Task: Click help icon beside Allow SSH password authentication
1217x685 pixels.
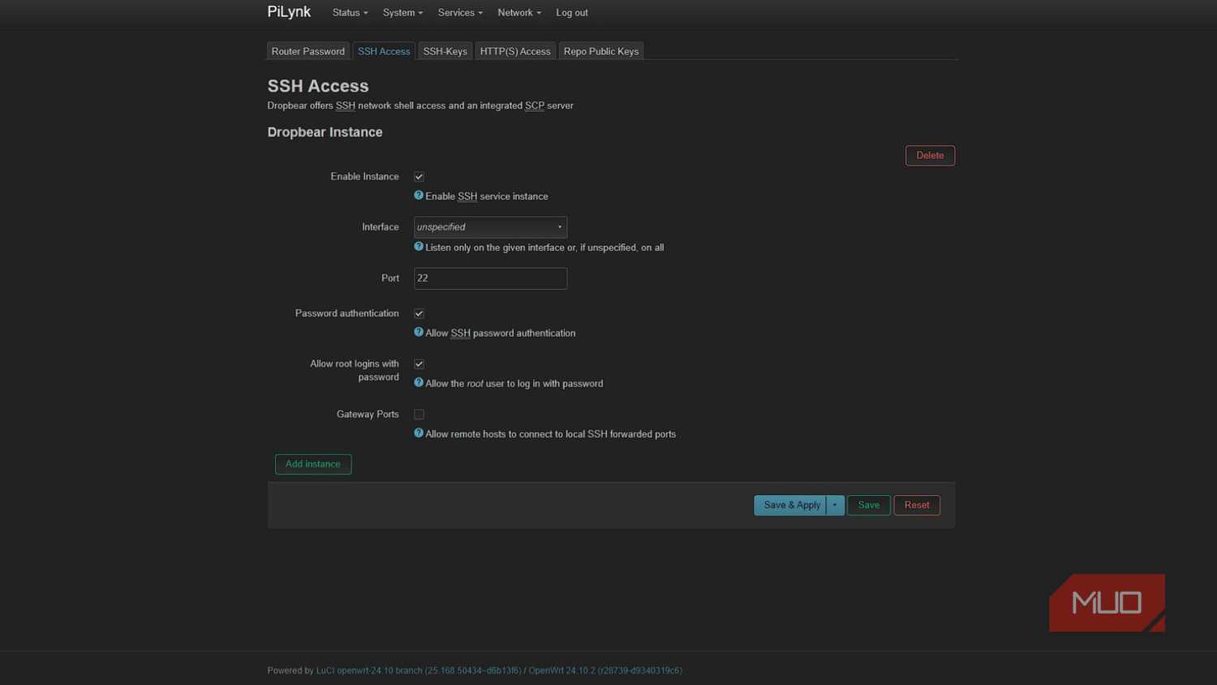Action: pos(419,332)
